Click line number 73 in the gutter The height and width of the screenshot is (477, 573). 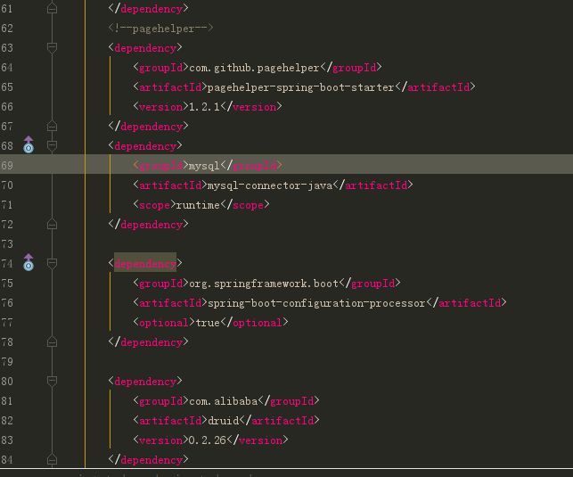[x=7, y=243]
